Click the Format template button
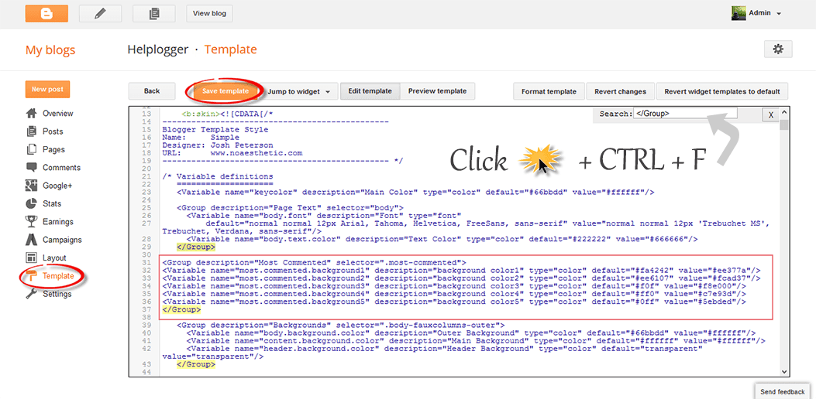This screenshot has height=399, width=816. [x=549, y=91]
